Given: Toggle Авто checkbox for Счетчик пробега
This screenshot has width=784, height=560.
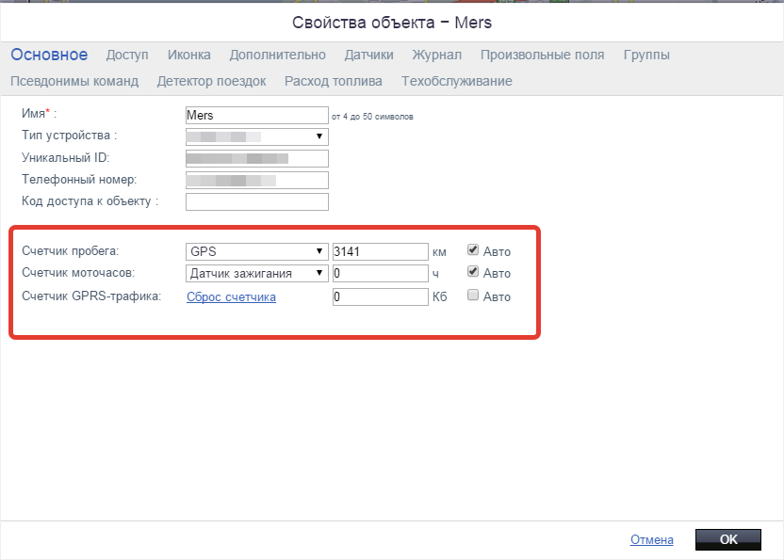Looking at the screenshot, I should click(473, 251).
